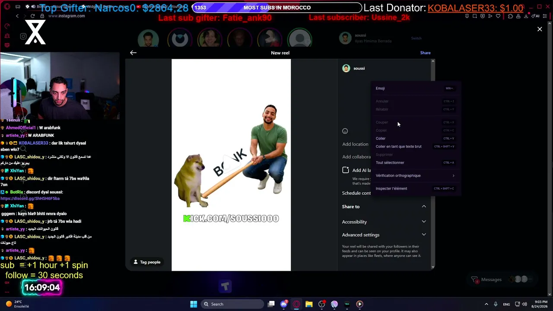Choose Coller en tant que texte brut
Viewport: 553px width, 311px height.
[415, 146]
